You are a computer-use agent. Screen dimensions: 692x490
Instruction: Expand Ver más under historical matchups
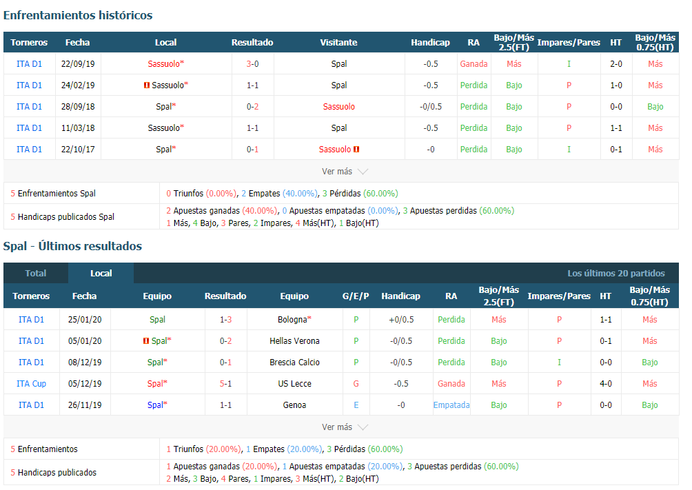point(345,172)
